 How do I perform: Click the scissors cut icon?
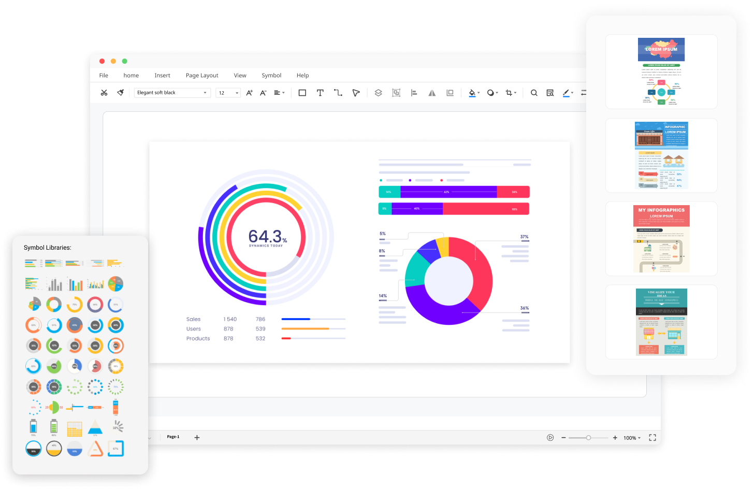pyautogui.click(x=104, y=93)
